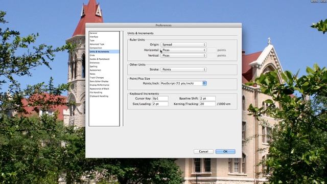Open the Points/Inch PostScript dropdown
This screenshot has width=327, height=184.
(183, 83)
